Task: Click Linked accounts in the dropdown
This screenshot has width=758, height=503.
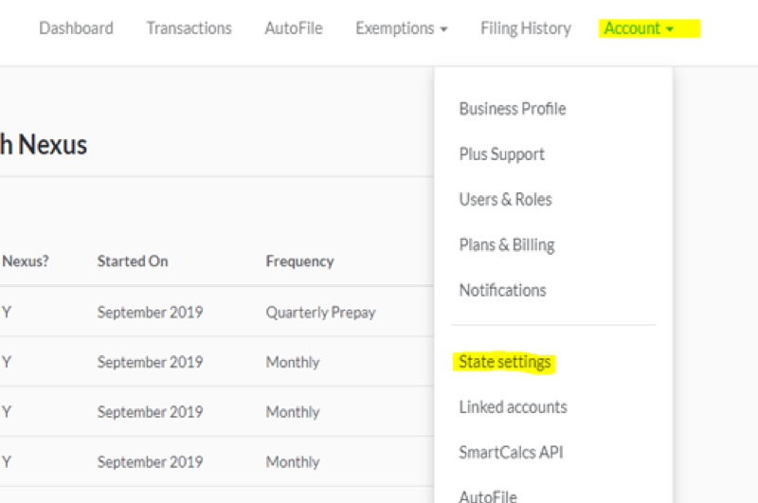Action: point(514,407)
